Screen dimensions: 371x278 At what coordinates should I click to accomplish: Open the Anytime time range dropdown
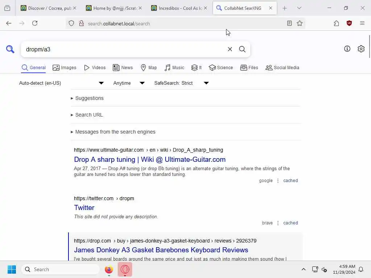(129, 83)
